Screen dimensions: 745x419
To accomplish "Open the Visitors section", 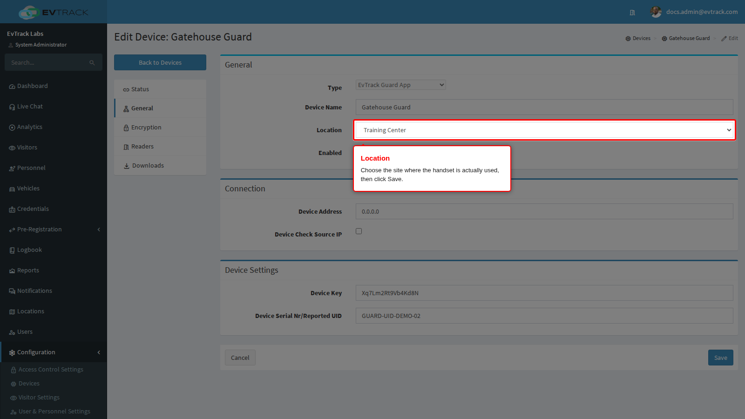I will pyautogui.click(x=54, y=148).
